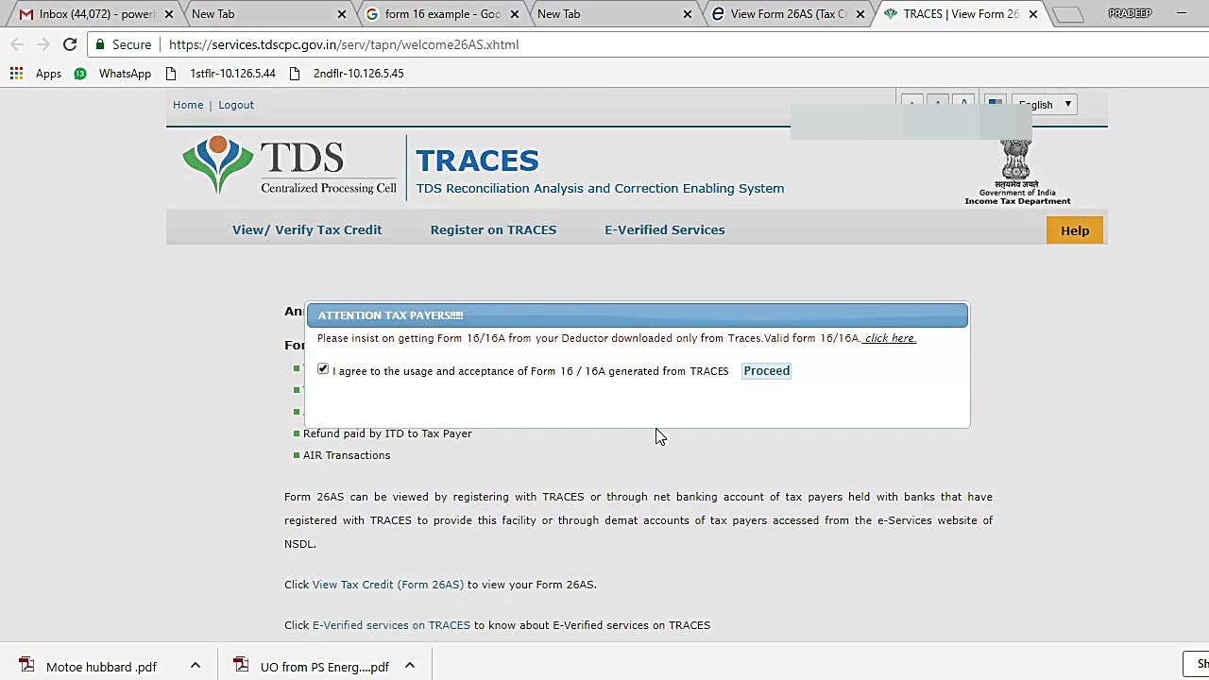
Task: Close the View Form 26AS tab
Action: point(860,14)
